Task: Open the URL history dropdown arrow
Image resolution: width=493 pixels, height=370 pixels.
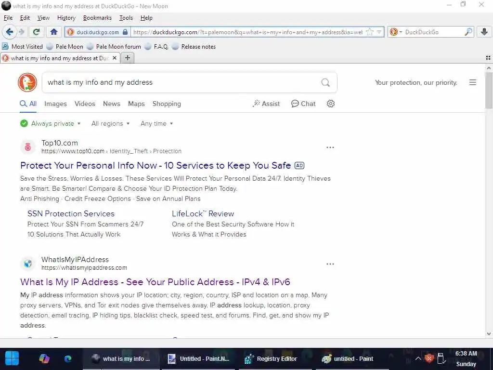Action: tap(379, 32)
